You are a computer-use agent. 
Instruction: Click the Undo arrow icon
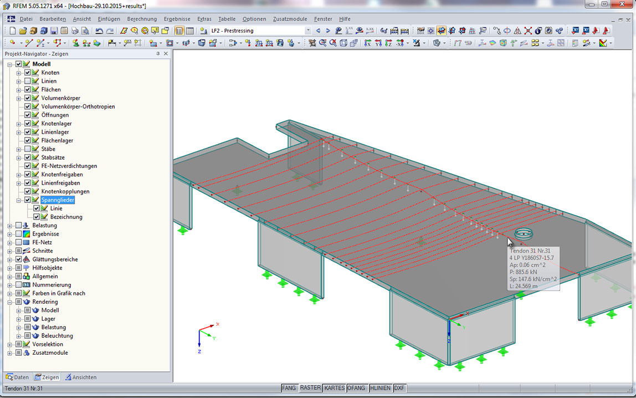point(99,30)
